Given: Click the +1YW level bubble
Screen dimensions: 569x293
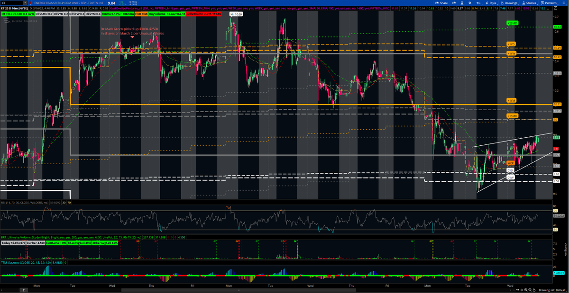Looking at the screenshot, I should (511, 54).
